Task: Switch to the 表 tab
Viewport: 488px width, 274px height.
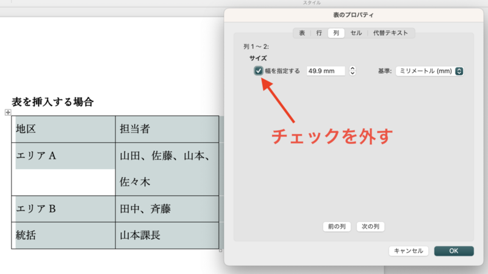Action: coord(302,33)
